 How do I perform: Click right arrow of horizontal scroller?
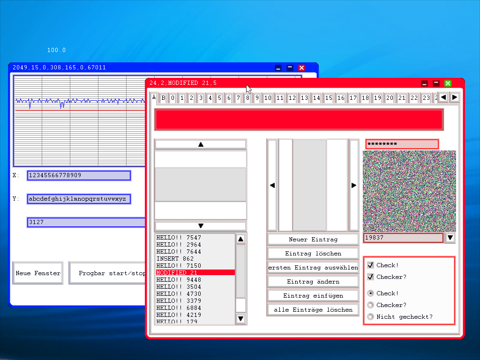pyautogui.click(x=354, y=185)
